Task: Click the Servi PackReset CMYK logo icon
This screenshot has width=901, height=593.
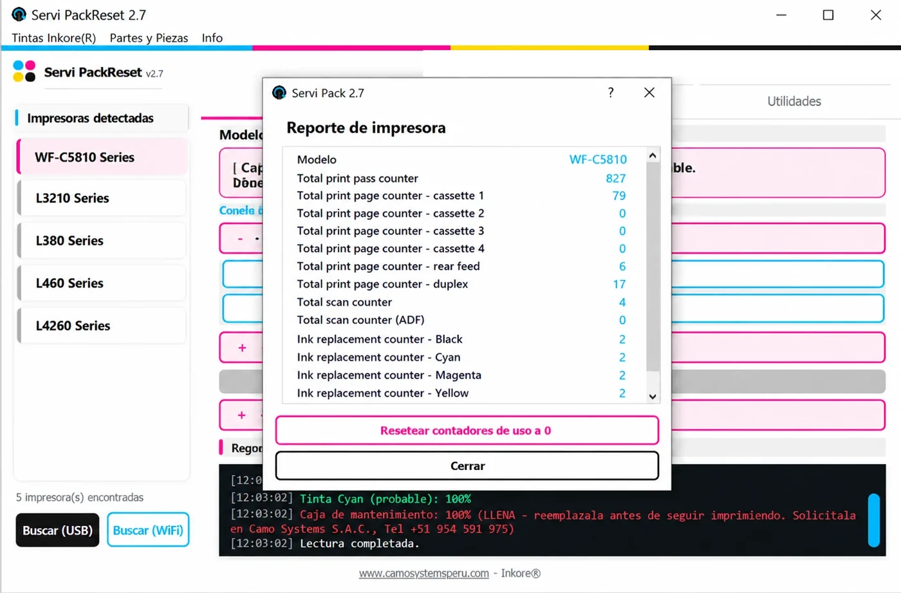Action: coord(24,71)
